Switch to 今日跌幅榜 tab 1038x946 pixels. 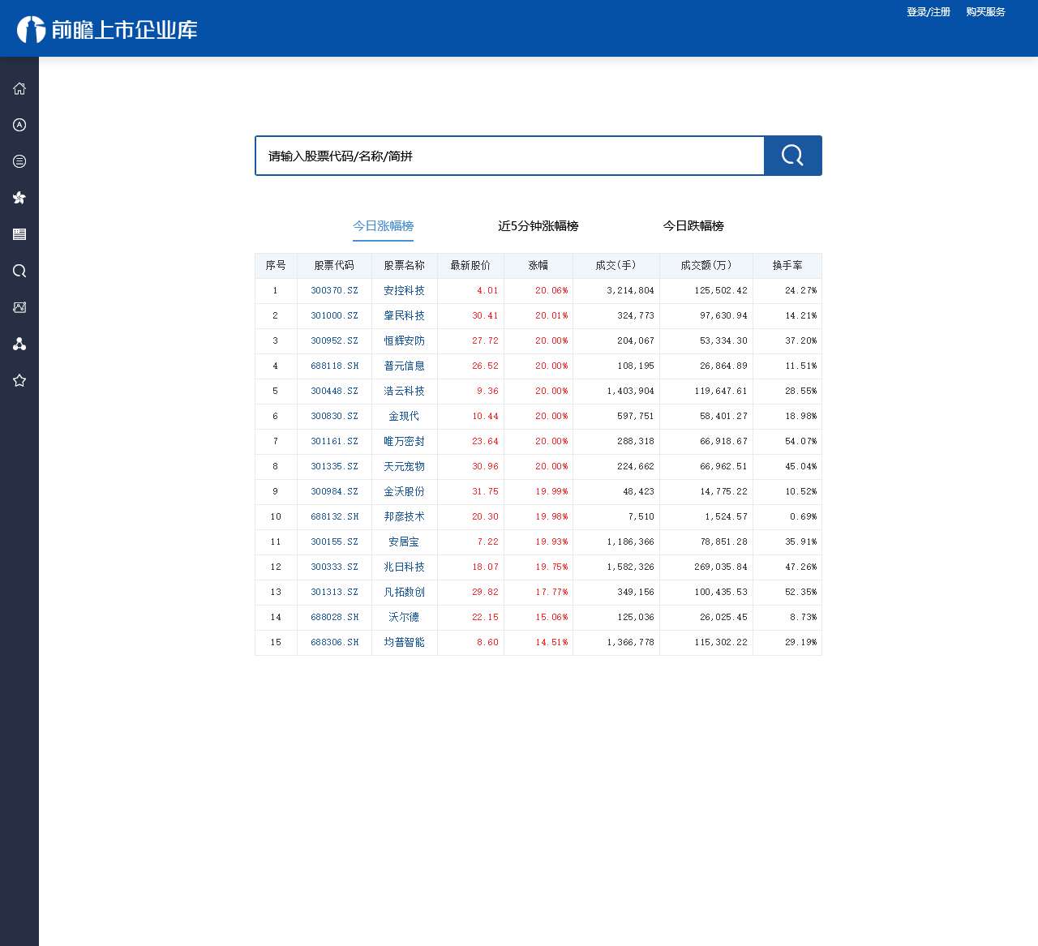(x=693, y=226)
